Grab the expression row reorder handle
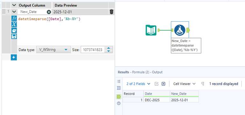The width and height of the screenshot is (245, 115). coord(3,11)
